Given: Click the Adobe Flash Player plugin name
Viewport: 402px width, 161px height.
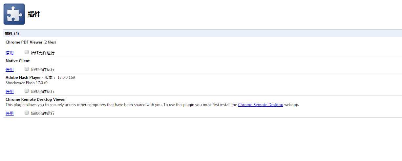Looking at the screenshot, I should [x=23, y=78].
